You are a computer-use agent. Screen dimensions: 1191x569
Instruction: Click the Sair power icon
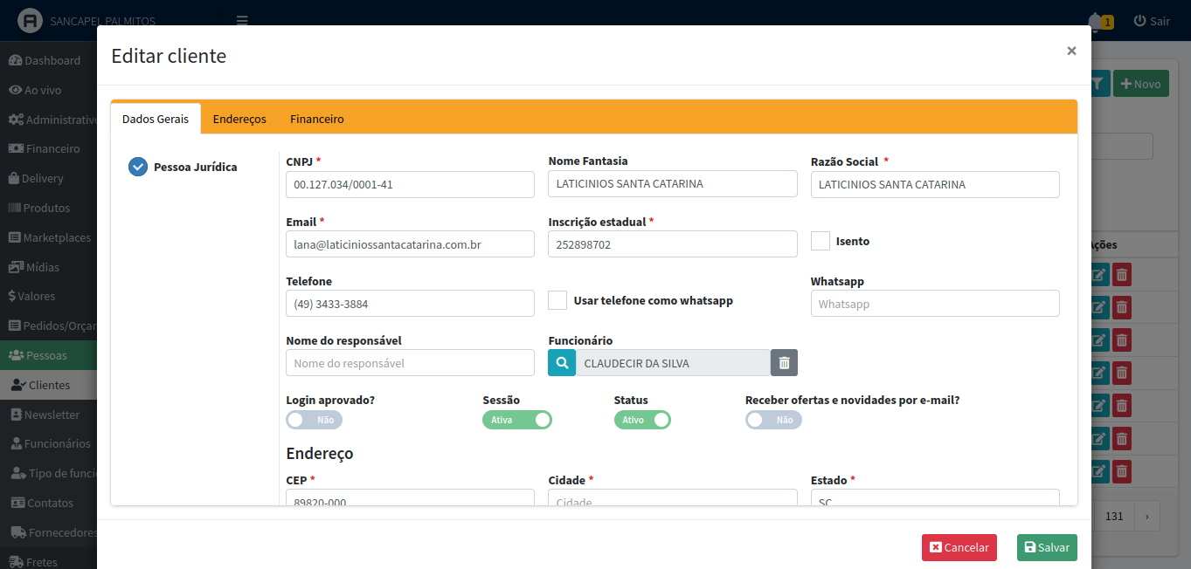tap(1139, 21)
